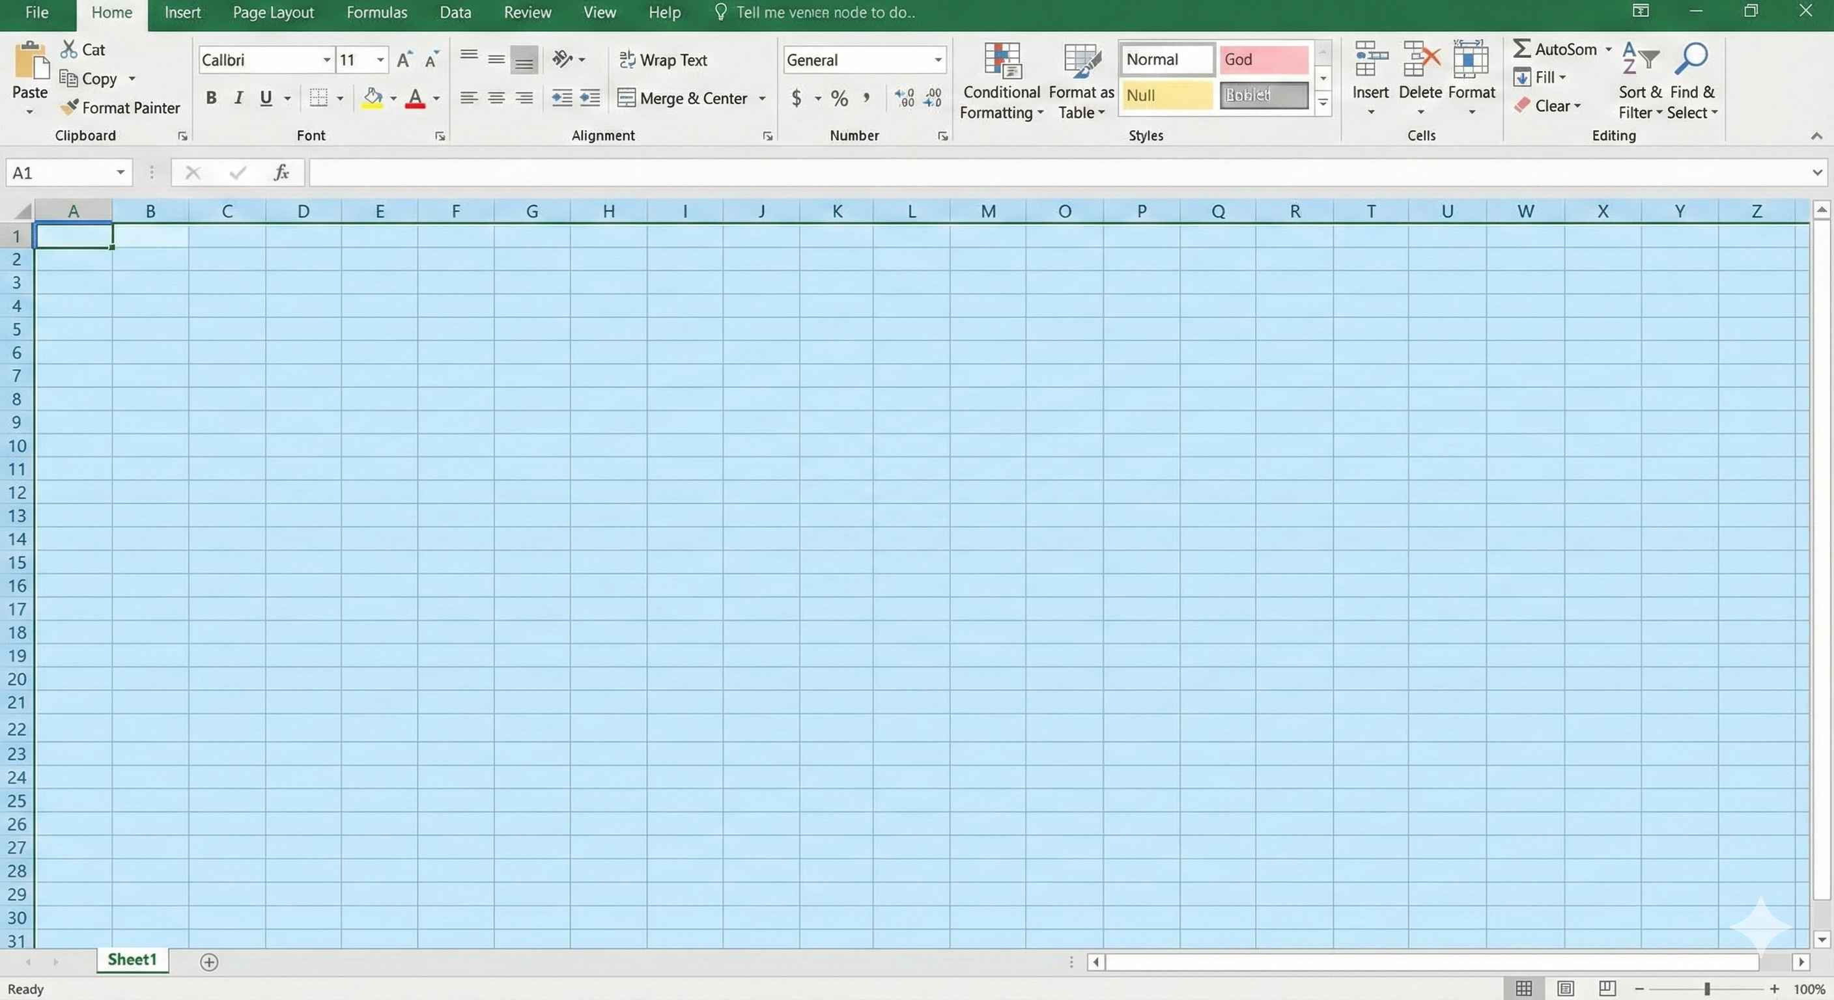Click the Format Painter brush icon

coord(69,107)
